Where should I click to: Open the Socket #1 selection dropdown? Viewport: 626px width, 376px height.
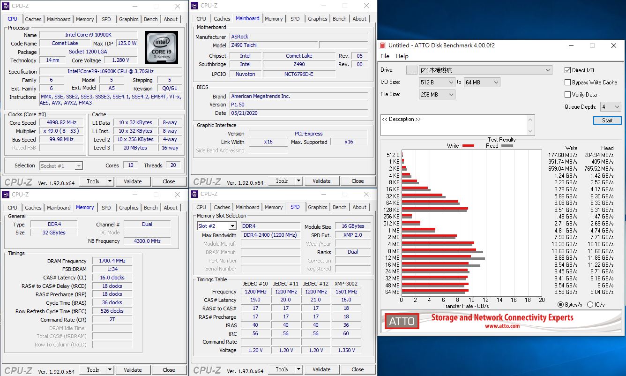61,165
